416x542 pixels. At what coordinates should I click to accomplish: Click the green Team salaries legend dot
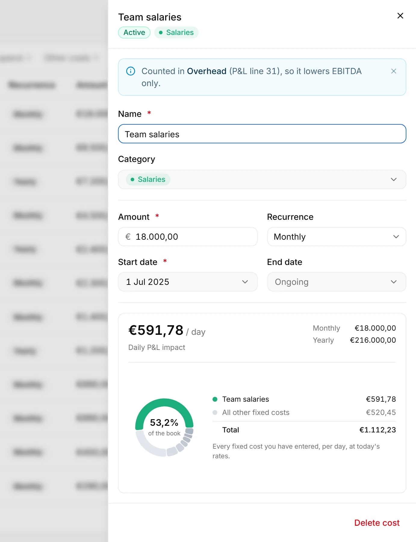click(215, 399)
